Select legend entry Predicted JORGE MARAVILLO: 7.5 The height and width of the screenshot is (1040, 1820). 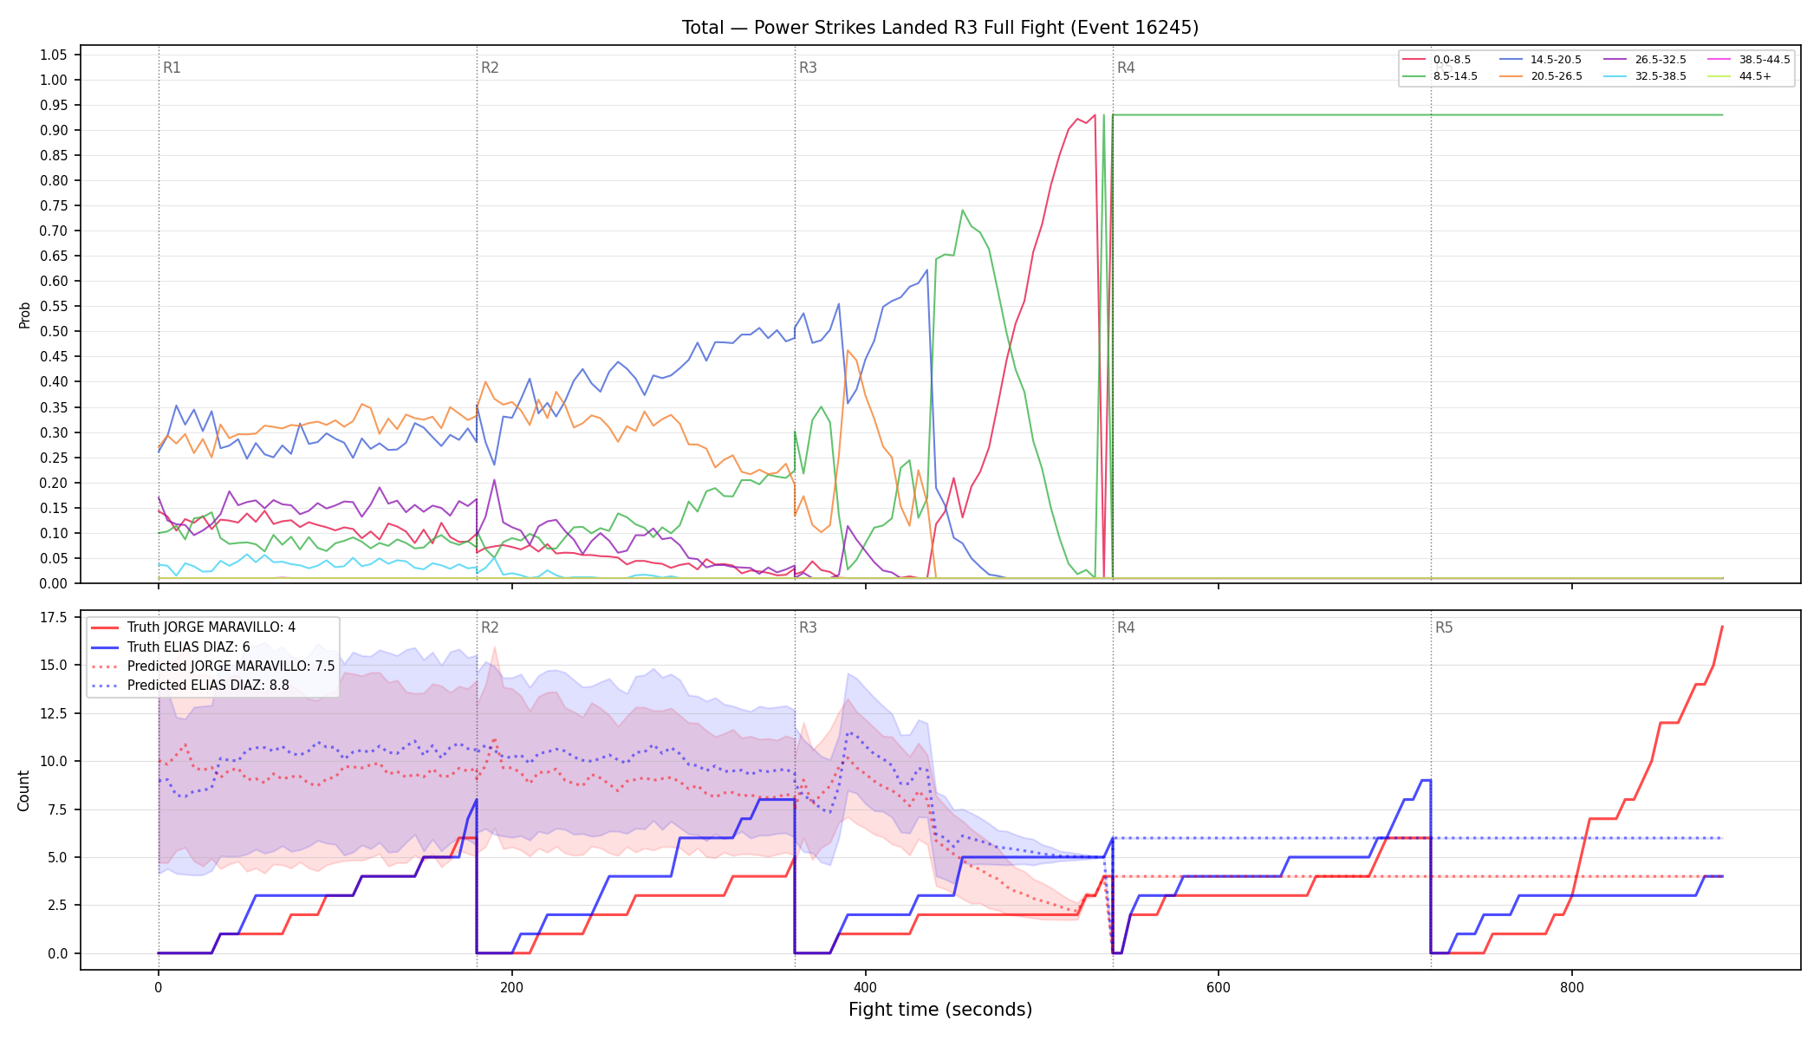click(x=212, y=666)
